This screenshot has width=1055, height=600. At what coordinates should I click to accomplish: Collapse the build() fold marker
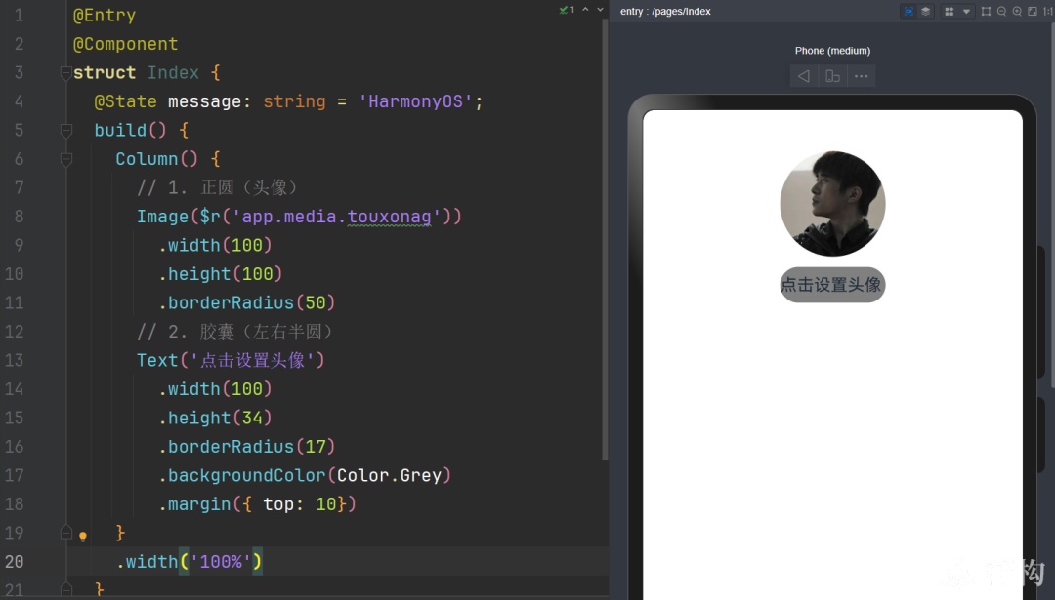click(66, 131)
